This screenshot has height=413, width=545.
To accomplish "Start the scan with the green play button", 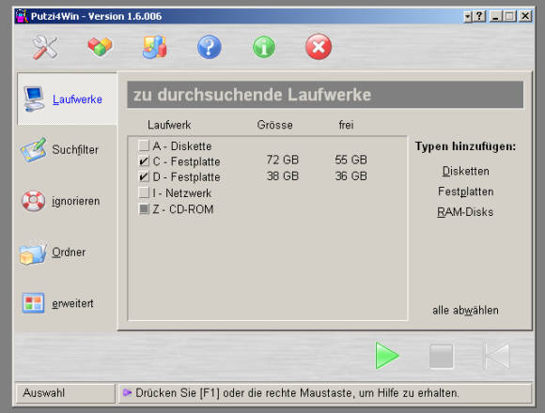I will [x=387, y=356].
